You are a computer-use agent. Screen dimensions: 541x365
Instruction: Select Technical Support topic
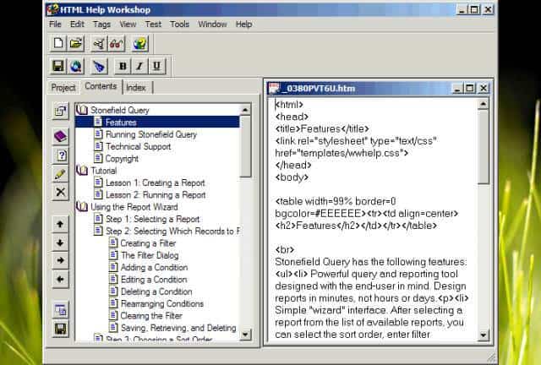(138, 146)
